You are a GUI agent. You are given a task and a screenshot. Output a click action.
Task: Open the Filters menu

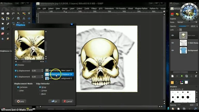tap(94, 9)
